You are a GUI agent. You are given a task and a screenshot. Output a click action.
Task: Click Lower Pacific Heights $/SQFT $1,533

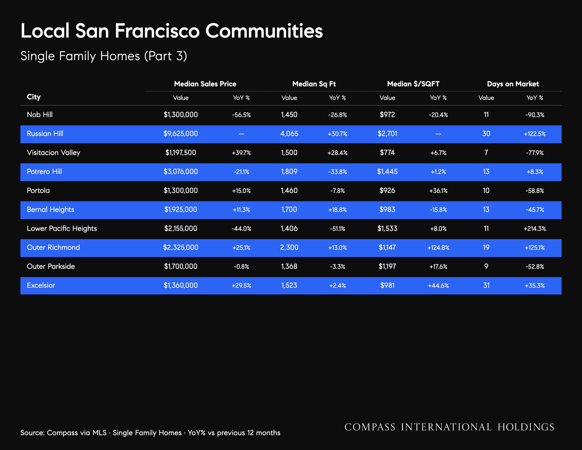point(387,228)
